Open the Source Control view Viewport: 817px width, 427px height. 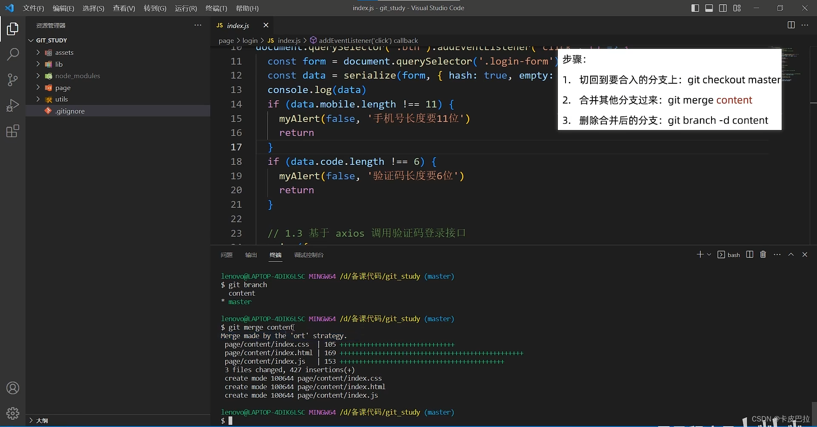point(13,80)
